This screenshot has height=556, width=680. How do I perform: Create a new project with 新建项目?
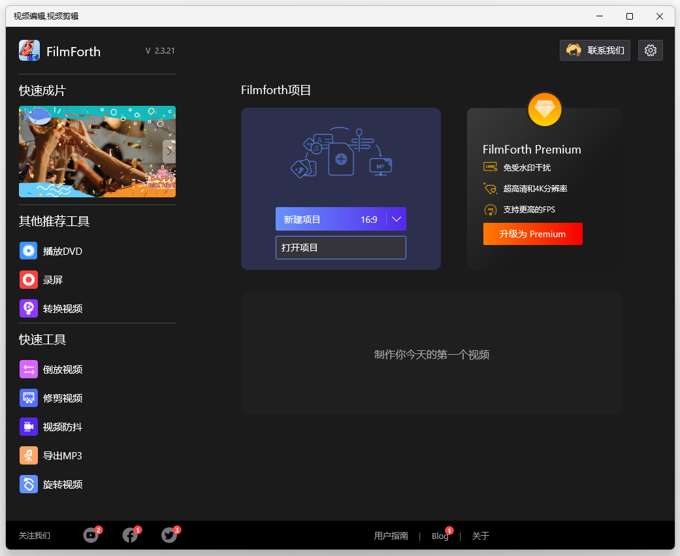coord(302,220)
